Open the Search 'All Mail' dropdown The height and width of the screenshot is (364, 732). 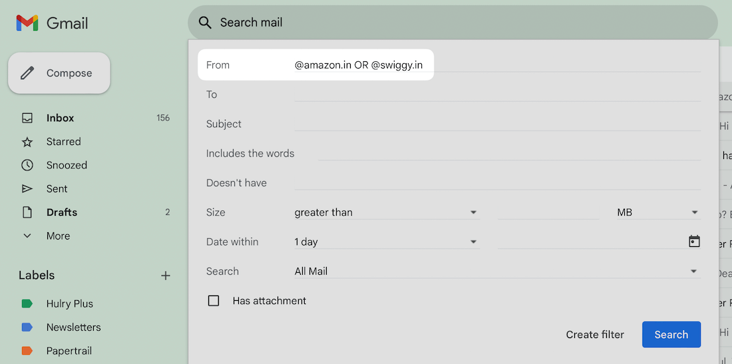point(496,272)
